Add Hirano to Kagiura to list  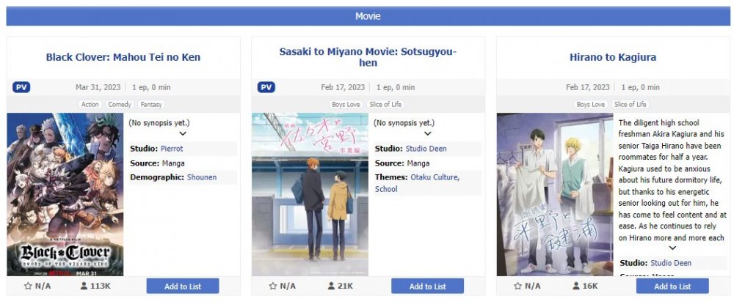(672, 286)
